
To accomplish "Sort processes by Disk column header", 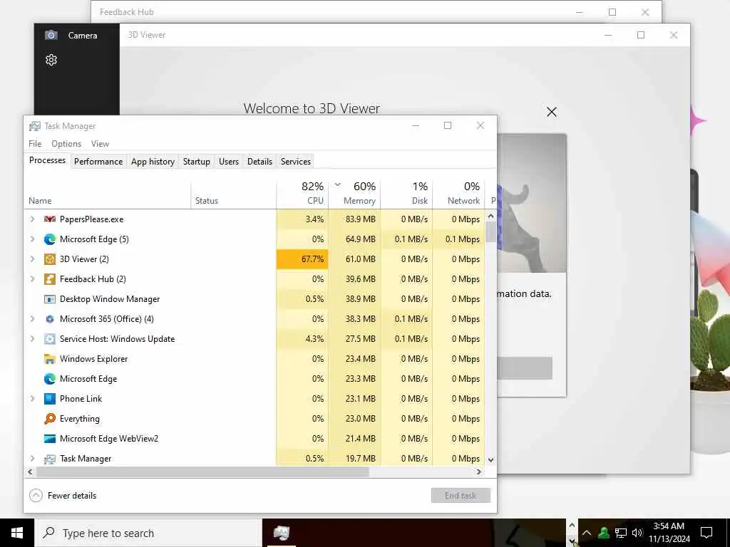I will coord(406,194).
